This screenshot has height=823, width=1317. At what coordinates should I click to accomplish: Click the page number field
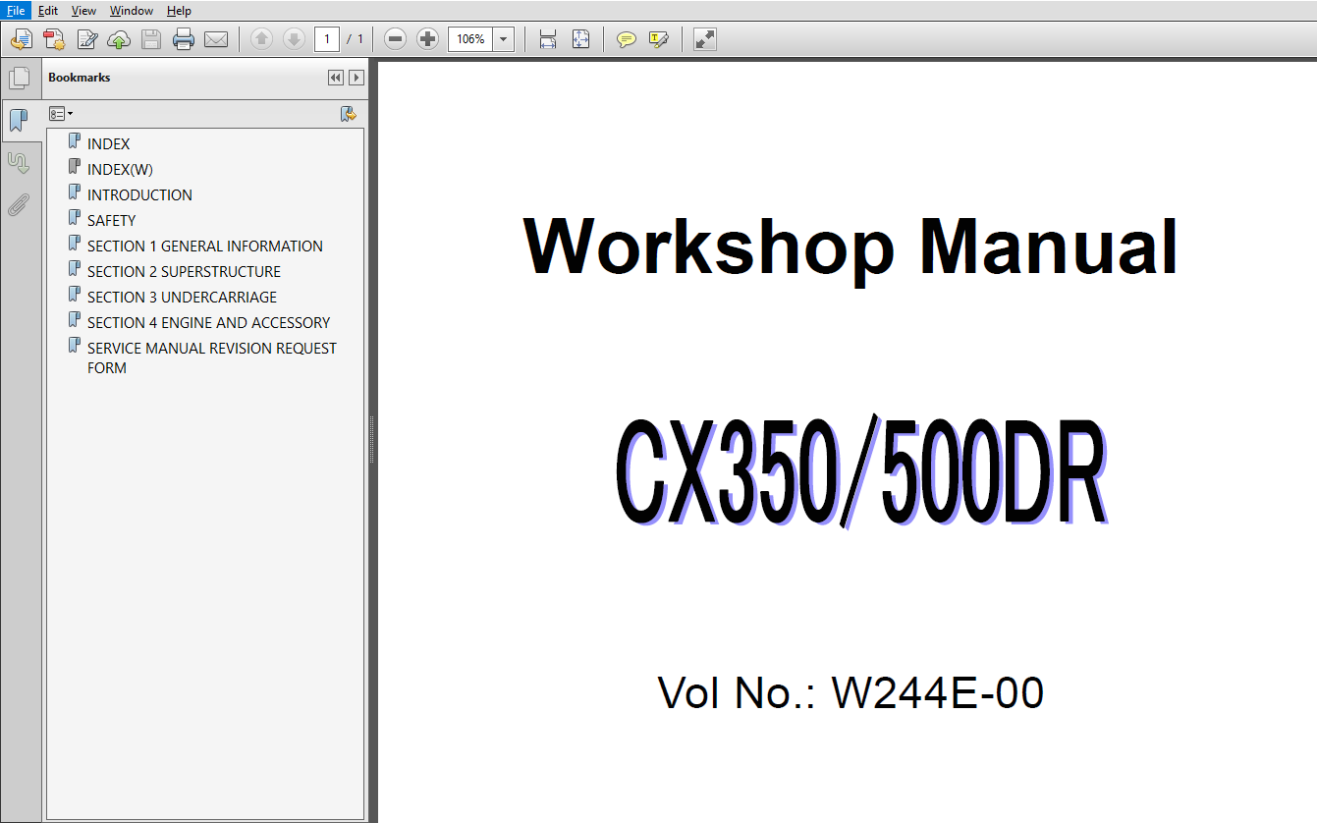click(327, 39)
